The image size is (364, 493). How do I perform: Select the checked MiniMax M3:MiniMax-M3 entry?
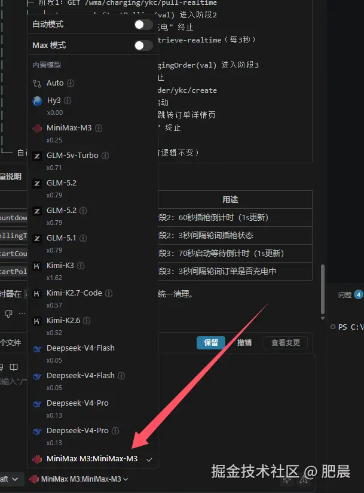93,459
